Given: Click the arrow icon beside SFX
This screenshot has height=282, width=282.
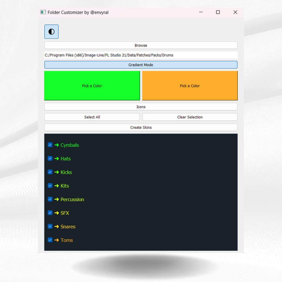Looking at the screenshot, I should pyautogui.click(x=57, y=213).
